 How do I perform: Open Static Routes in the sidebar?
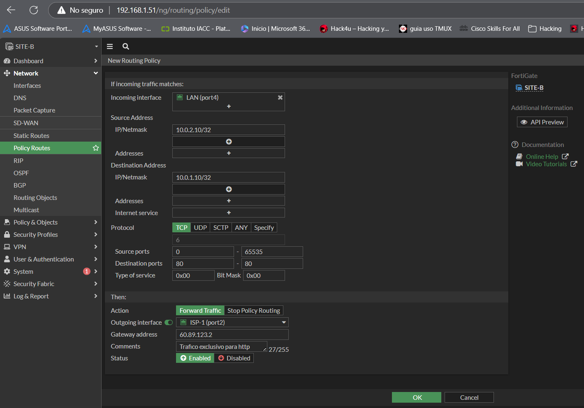click(x=31, y=135)
